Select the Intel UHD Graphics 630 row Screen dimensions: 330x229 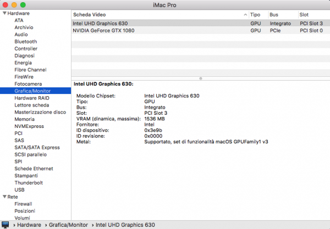tap(201, 23)
